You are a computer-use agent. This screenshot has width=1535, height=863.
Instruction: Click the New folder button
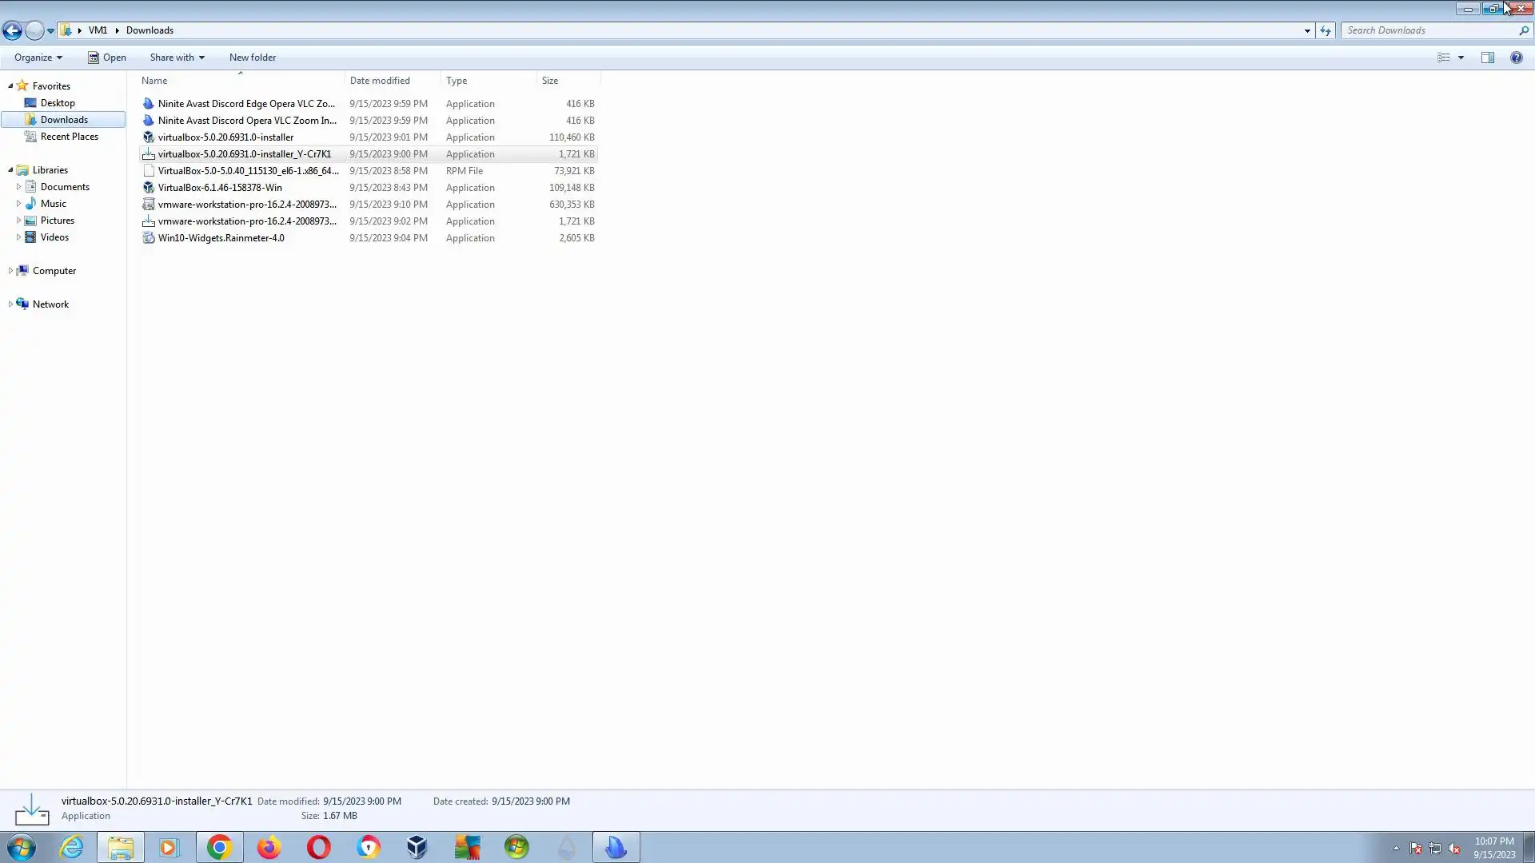click(x=252, y=58)
